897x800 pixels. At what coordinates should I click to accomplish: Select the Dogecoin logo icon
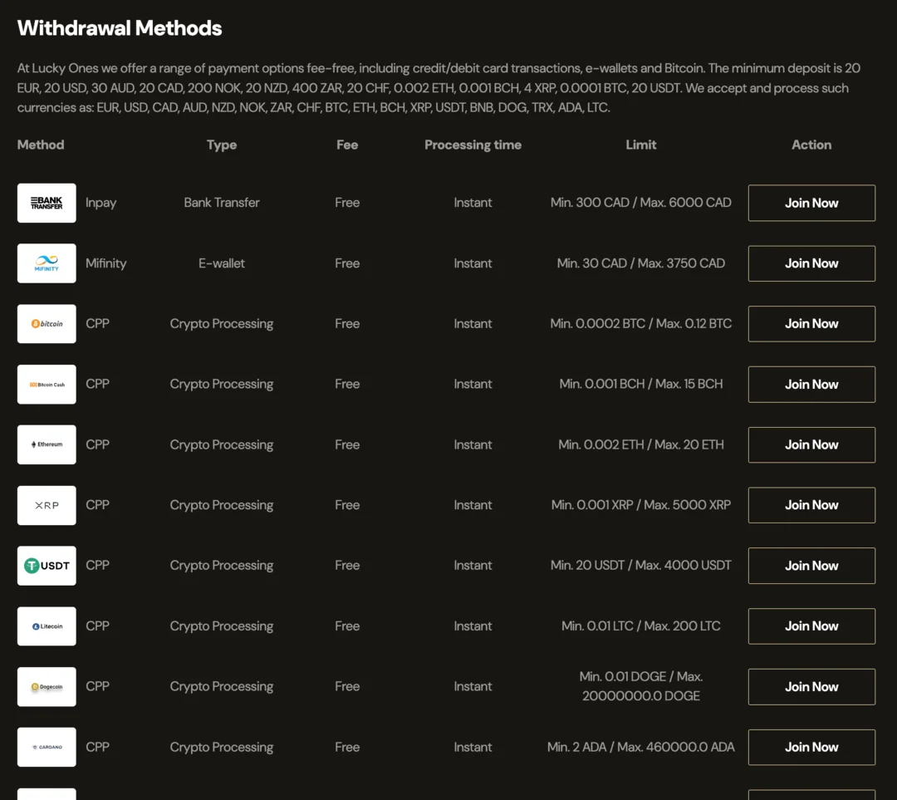47,687
